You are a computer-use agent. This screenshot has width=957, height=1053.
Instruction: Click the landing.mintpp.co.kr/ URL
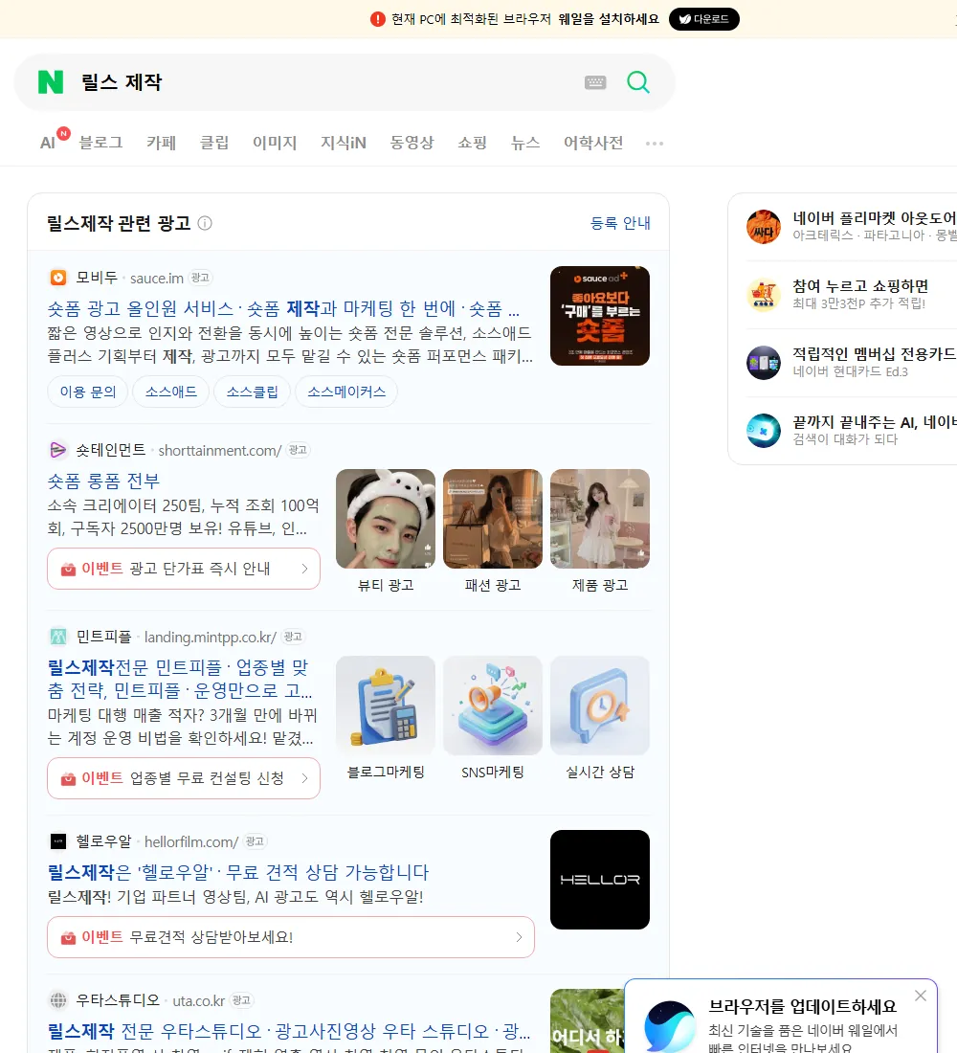point(211,637)
